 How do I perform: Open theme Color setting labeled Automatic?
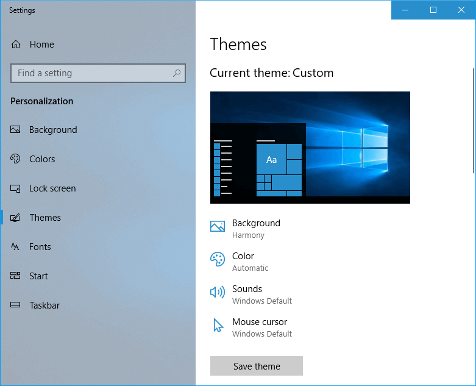[x=240, y=262]
